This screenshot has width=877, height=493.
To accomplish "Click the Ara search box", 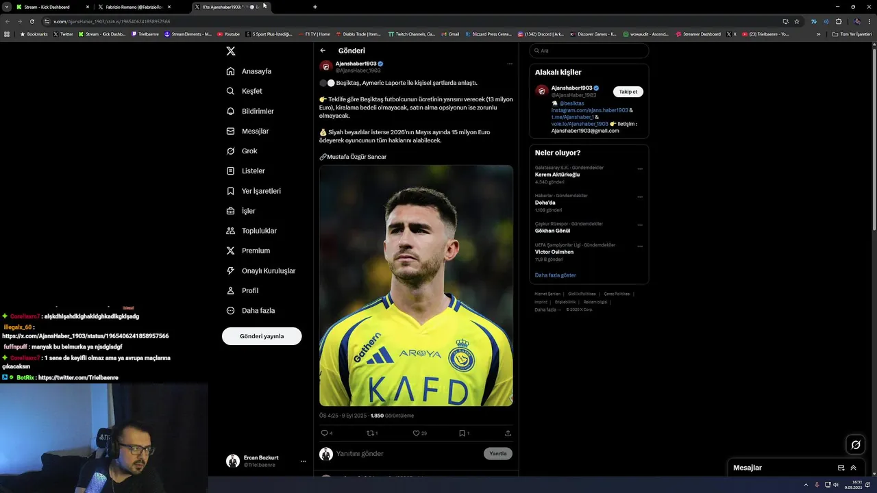I will point(589,51).
